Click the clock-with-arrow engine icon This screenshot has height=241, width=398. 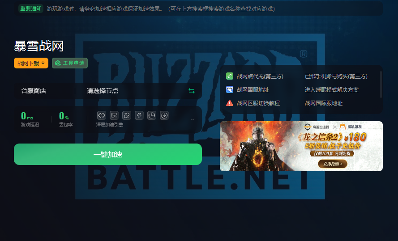pos(152,115)
